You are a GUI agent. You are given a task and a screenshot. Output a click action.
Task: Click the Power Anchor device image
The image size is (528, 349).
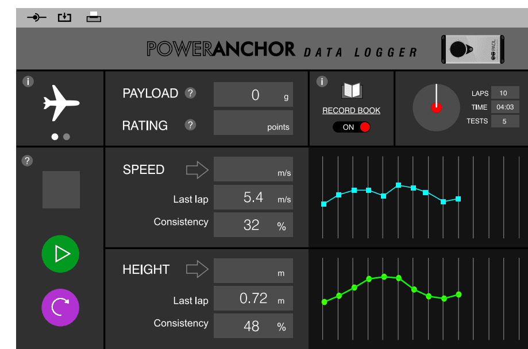[473, 49]
